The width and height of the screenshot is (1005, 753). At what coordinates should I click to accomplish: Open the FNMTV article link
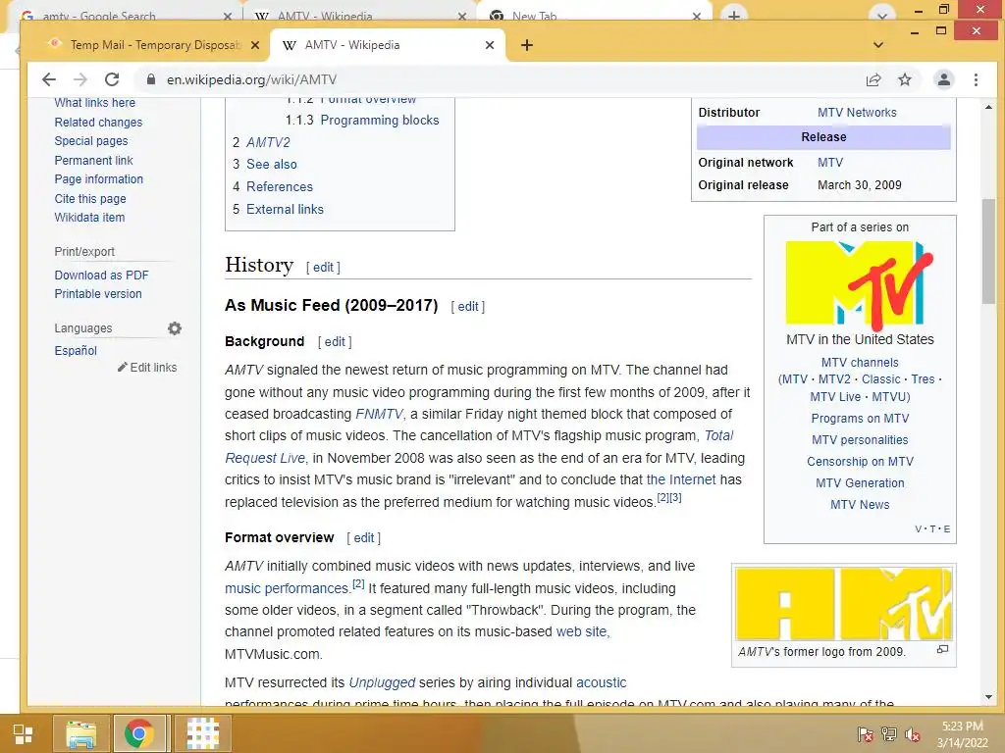[x=380, y=414]
